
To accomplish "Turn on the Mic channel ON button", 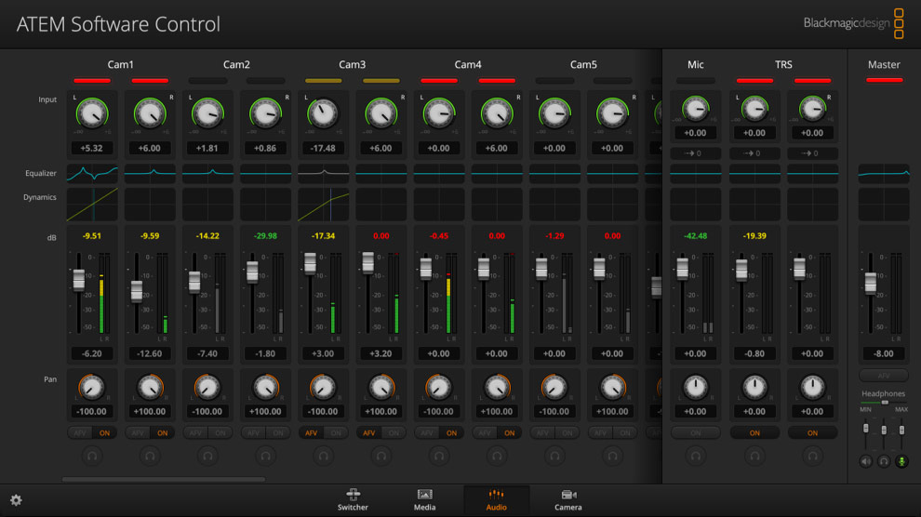I will click(696, 433).
